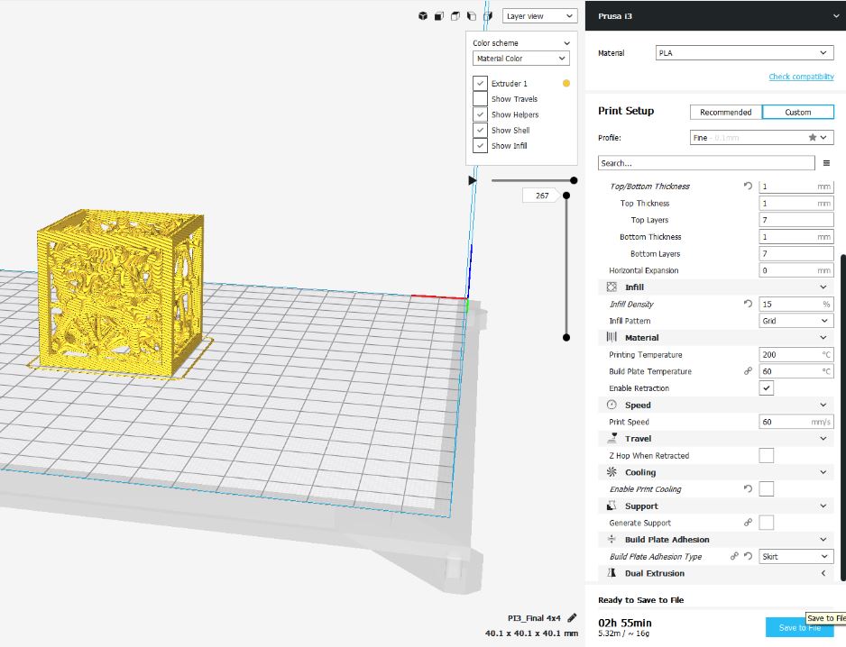Image resolution: width=846 pixels, height=647 pixels.
Task: Switch camera to front view
Action: point(439,16)
